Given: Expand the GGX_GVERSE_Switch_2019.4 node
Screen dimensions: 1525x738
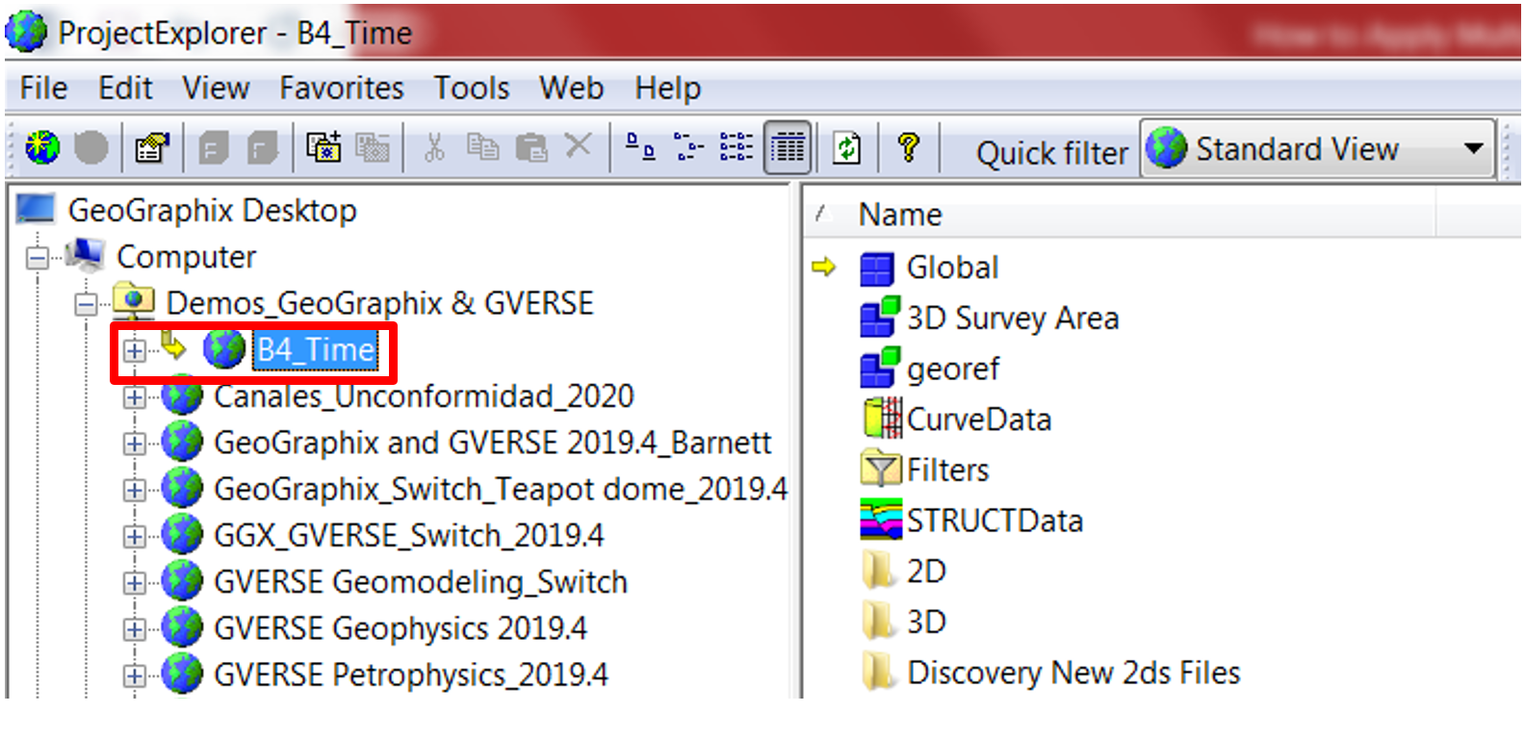Looking at the screenshot, I should [x=135, y=536].
